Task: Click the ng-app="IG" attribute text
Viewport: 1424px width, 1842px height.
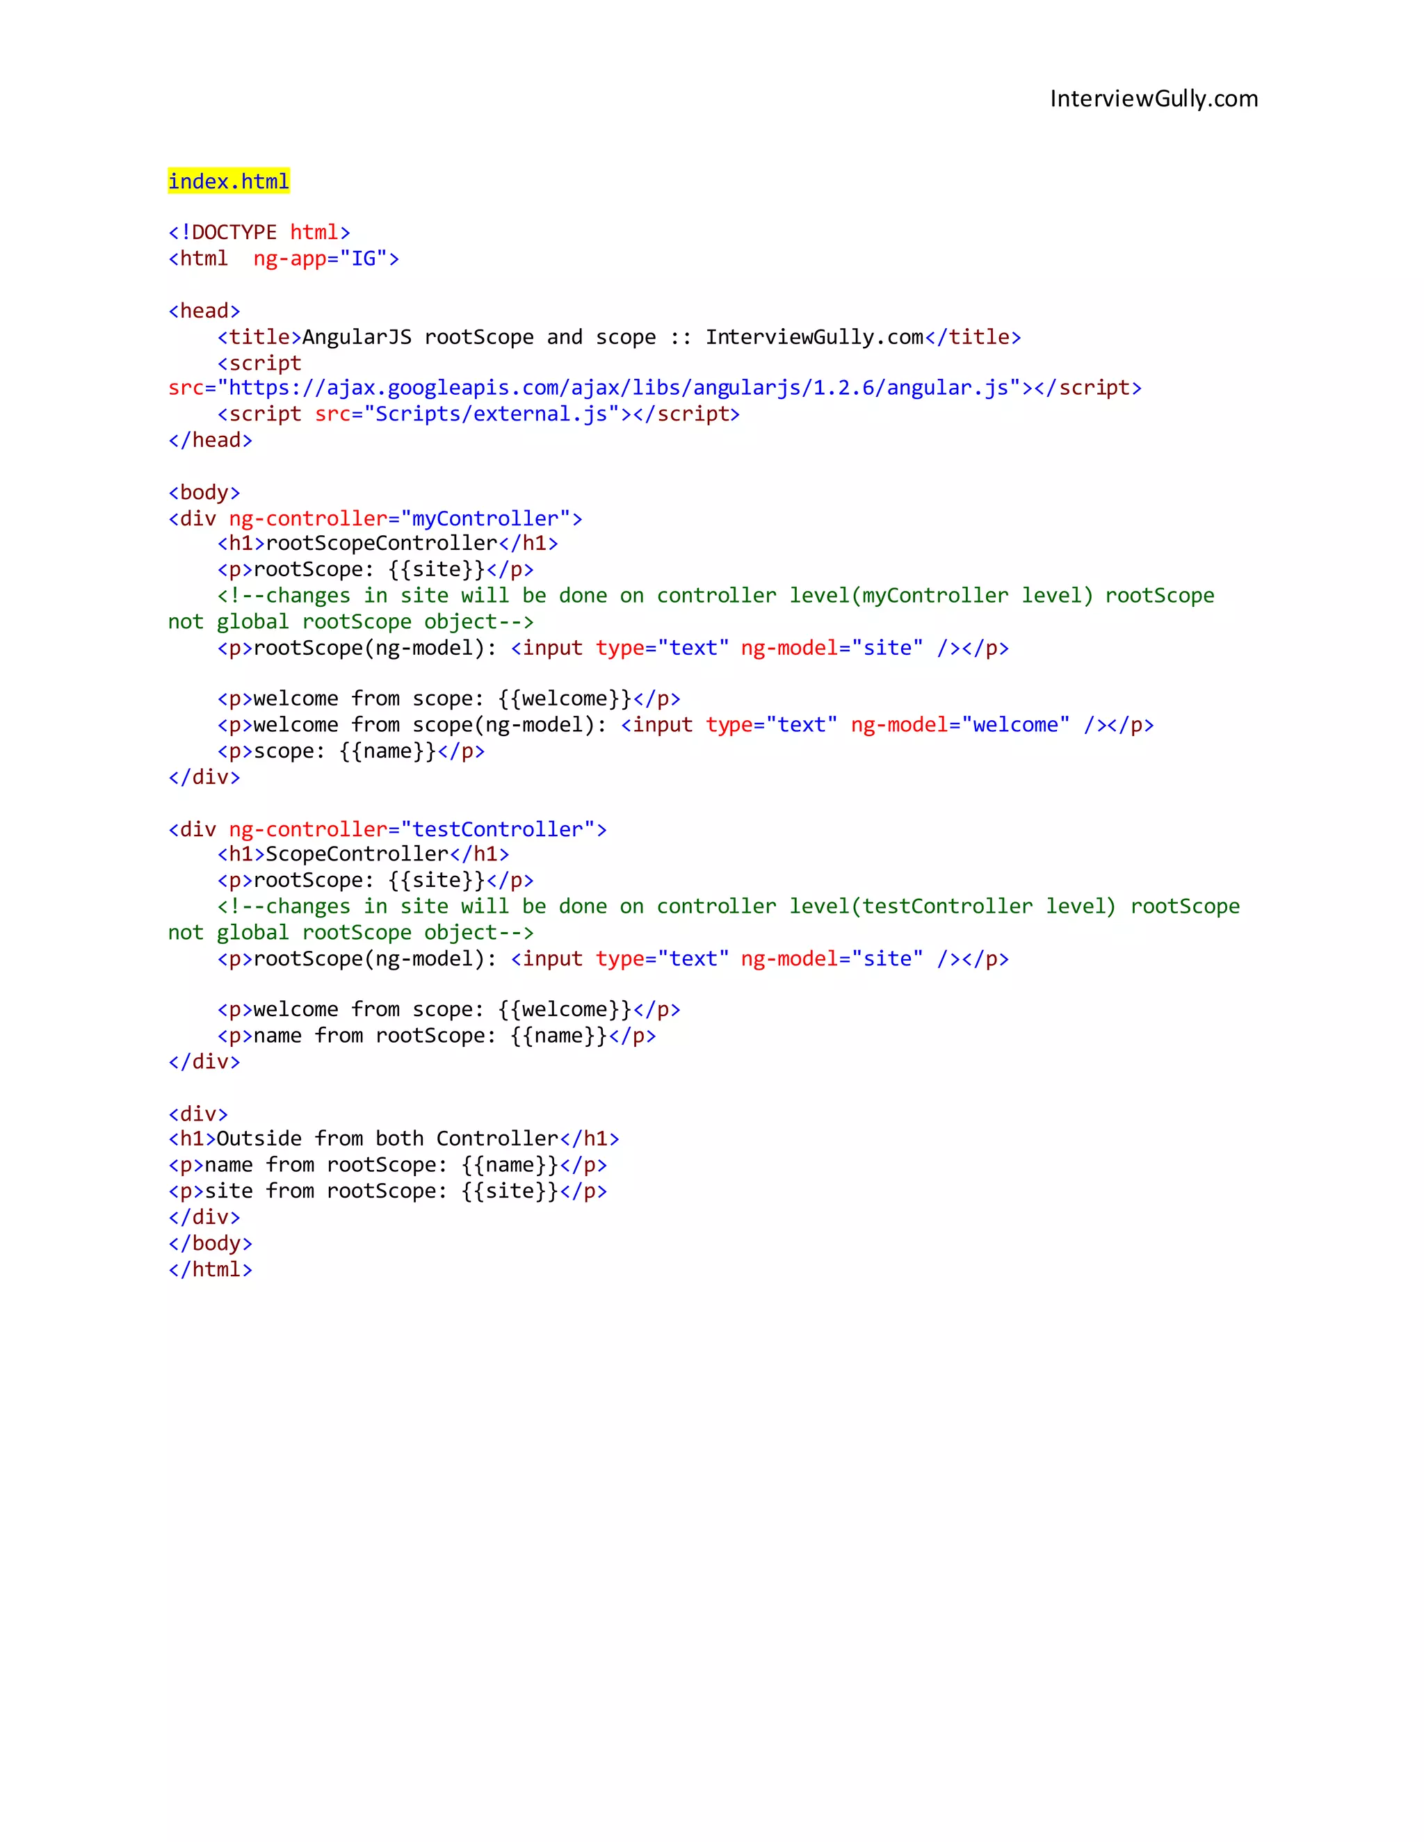Action: click(325, 258)
